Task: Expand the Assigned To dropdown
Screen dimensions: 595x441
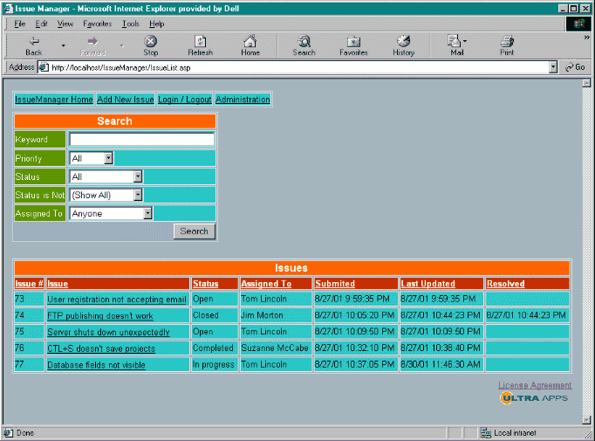Action: [147, 213]
